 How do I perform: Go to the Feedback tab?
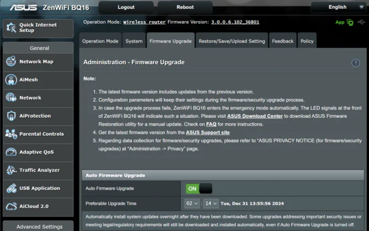(x=282, y=41)
